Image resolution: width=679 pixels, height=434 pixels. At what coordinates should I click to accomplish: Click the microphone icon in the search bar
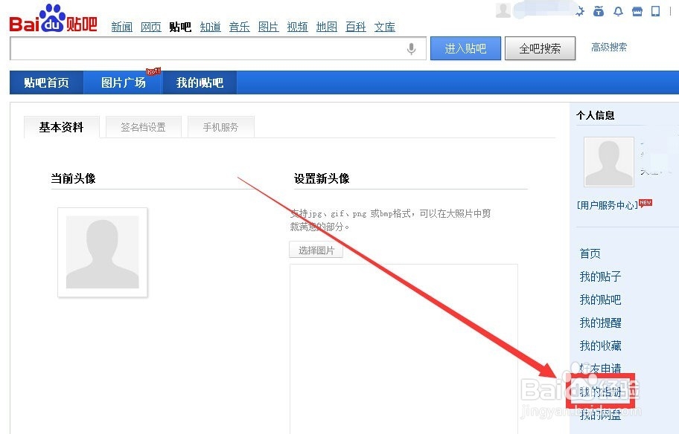coord(412,48)
